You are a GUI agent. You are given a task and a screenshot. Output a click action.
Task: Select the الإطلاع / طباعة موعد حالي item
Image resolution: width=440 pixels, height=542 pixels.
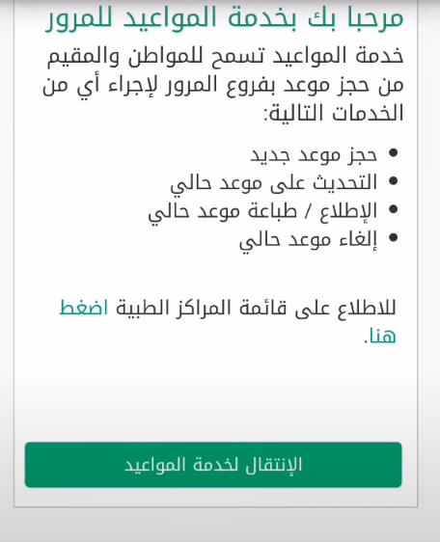262,211
